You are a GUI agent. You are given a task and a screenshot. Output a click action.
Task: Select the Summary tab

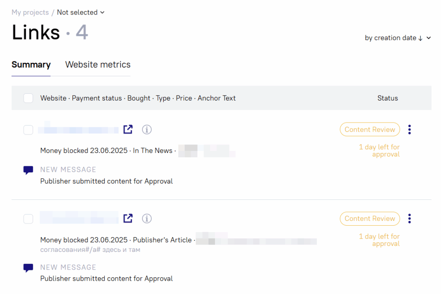tap(31, 65)
